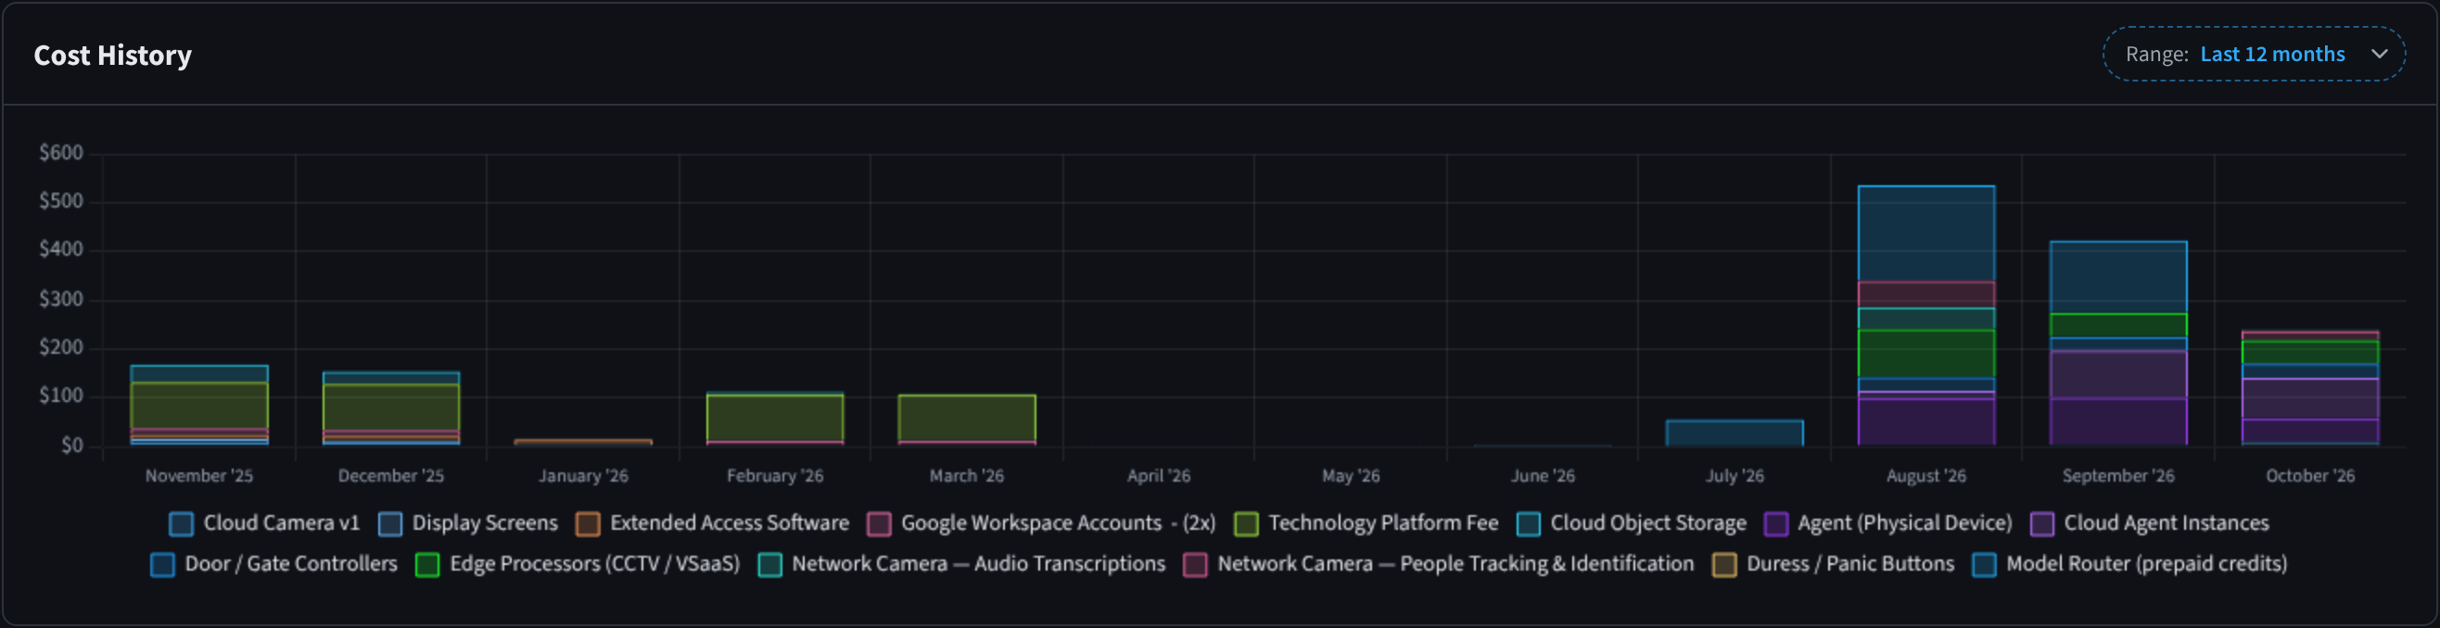The height and width of the screenshot is (628, 2440).
Task: Click the July '26 axis label
Action: 1735,476
